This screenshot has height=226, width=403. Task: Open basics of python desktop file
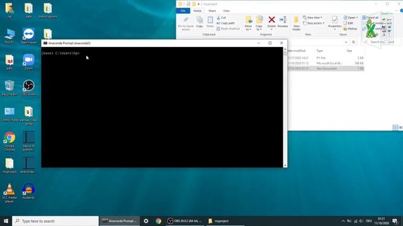coord(28,141)
